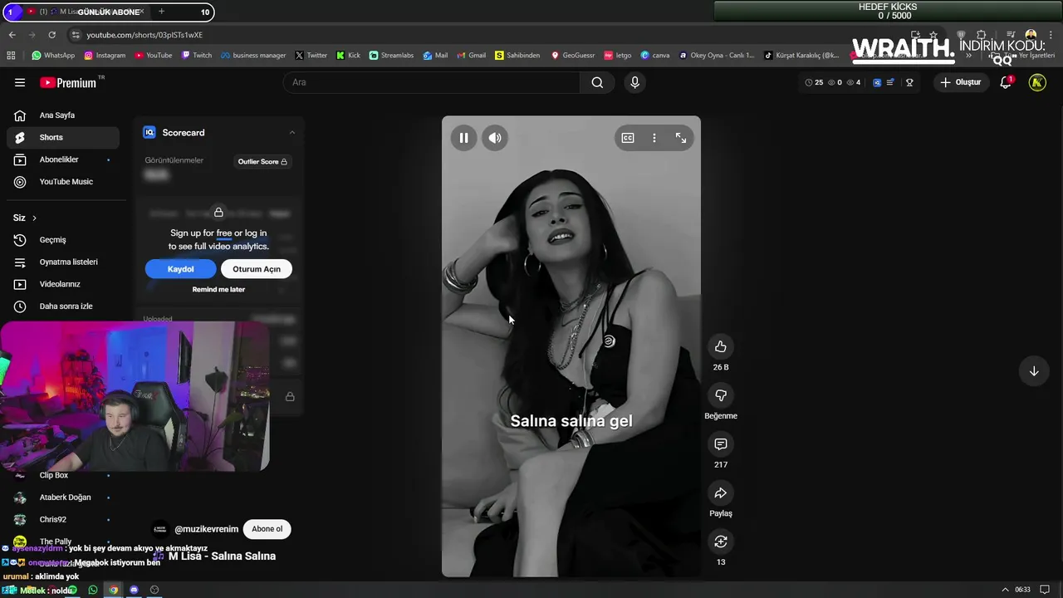Open the @muzikevrenim channel link
The height and width of the screenshot is (598, 1063).
tap(206, 529)
